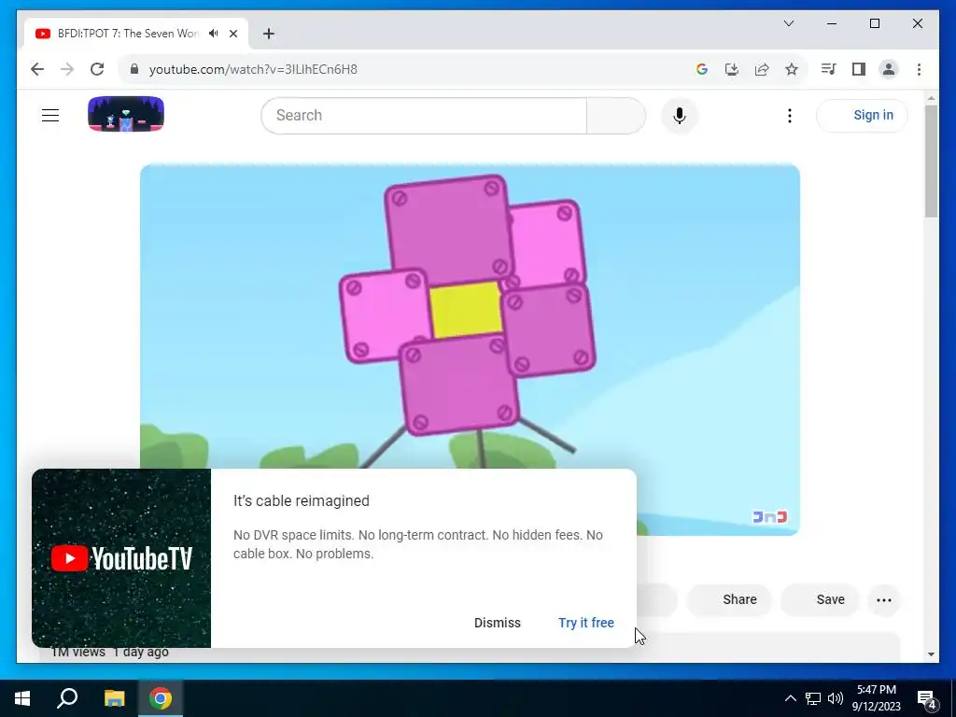Open YouTube settings three-dot menu
The image size is (956, 717).
click(x=790, y=115)
